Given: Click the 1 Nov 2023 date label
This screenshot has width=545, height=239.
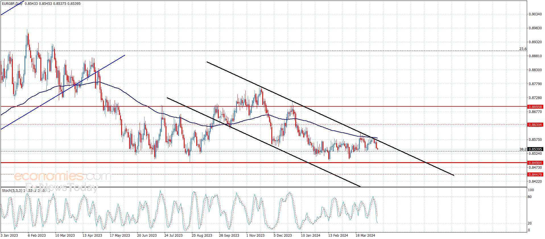Looking at the screenshot, I should (x=255, y=235).
